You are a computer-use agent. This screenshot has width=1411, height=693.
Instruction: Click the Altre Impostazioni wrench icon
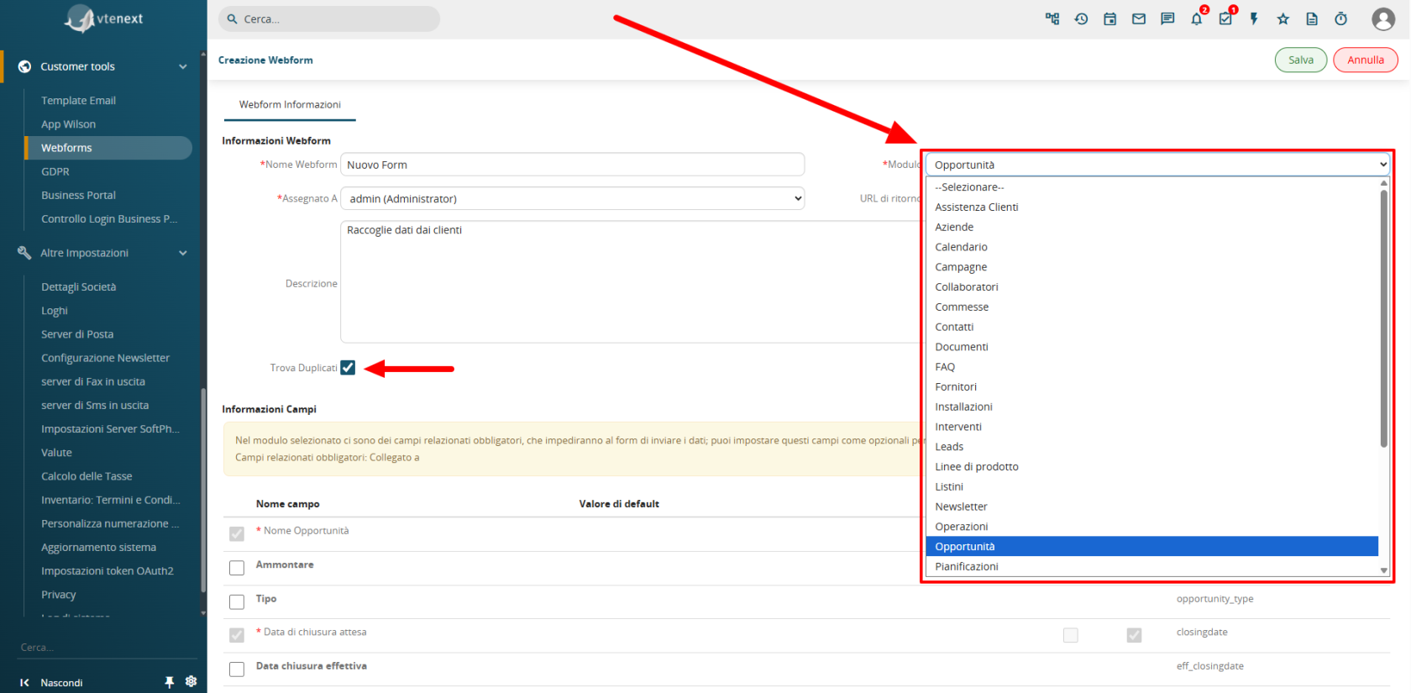[24, 253]
